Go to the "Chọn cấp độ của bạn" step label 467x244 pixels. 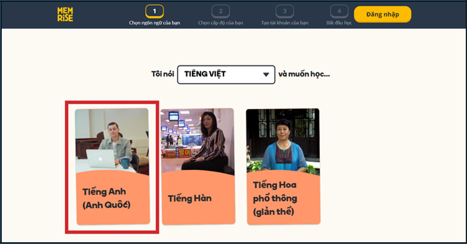pyautogui.click(x=221, y=23)
